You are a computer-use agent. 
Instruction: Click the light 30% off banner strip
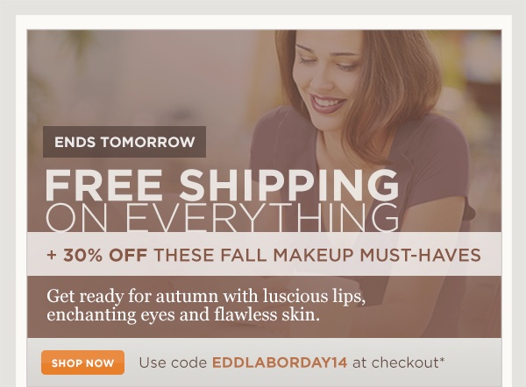265,254
